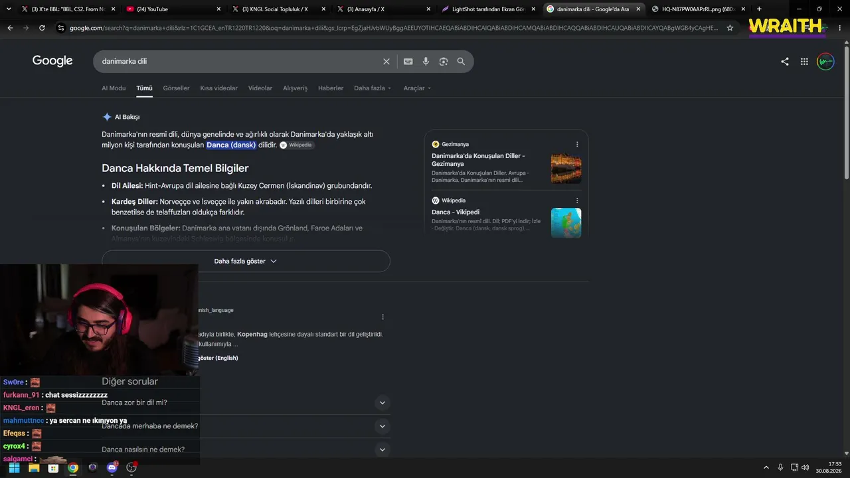Open Discord from the taskbar
This screenshot has height=478, width=850.
tap(112, 467)
